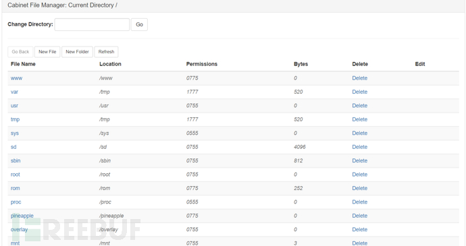
Task: Click the /root location cell
Action: point(105,175)
